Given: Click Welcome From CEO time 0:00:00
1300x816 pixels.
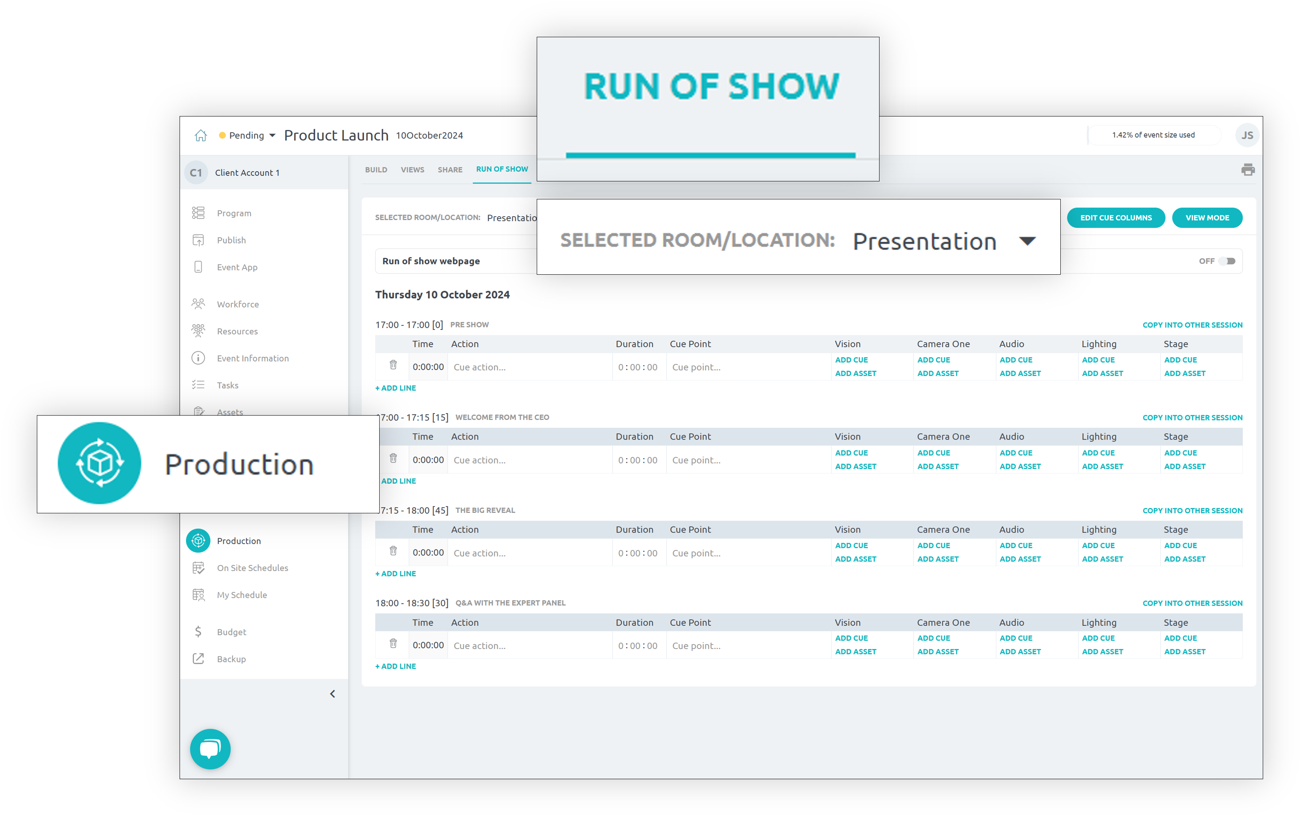Looking at the screenshot, I should 428,460.
